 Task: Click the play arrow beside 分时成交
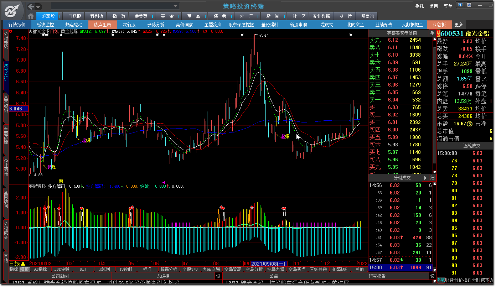tap(425, 178)
